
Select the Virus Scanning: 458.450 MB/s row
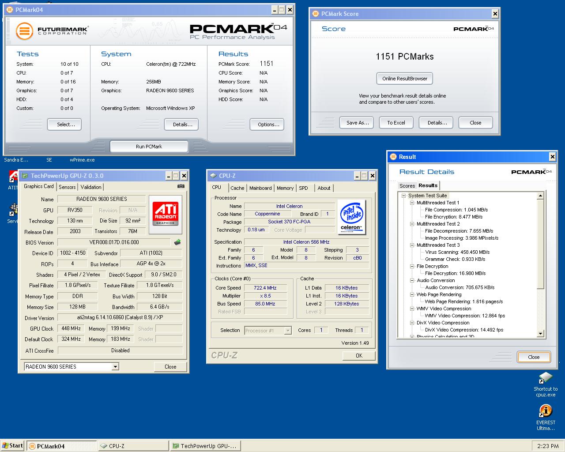457,252
